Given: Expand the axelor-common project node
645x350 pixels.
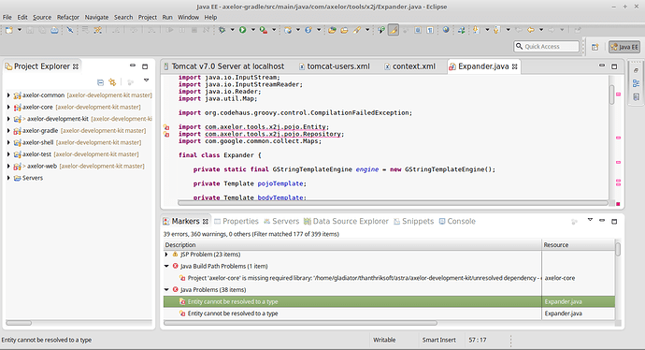Looking at the screenshot, I should tap(8, 95).
